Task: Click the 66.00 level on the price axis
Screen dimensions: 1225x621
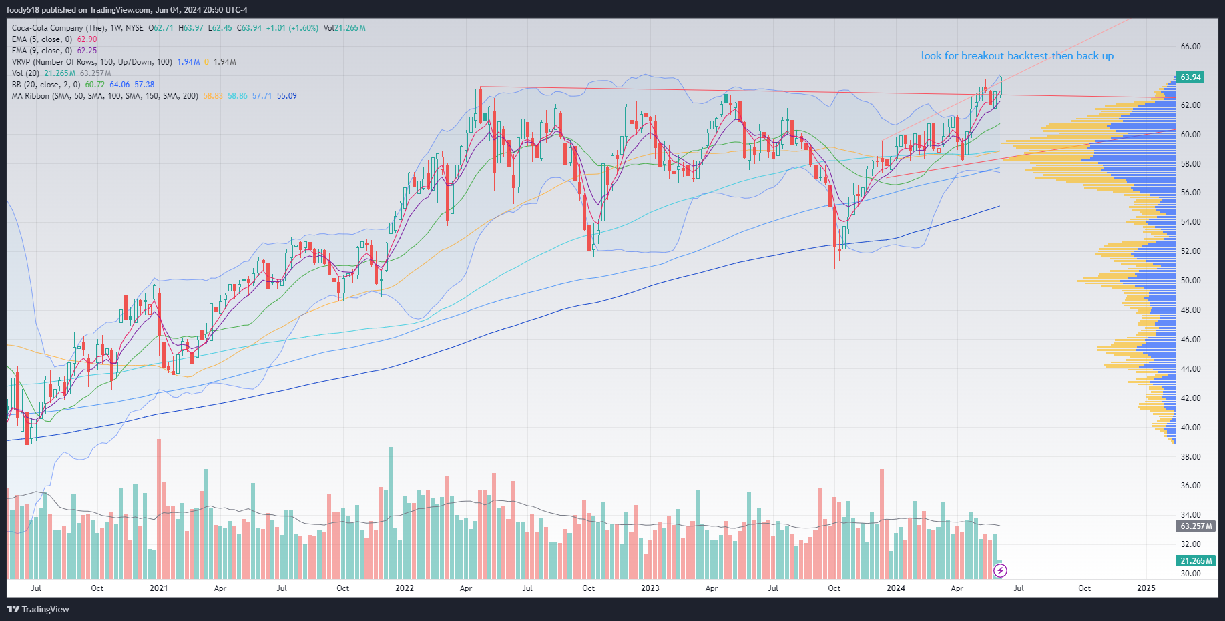Action: coord(1190,47)
